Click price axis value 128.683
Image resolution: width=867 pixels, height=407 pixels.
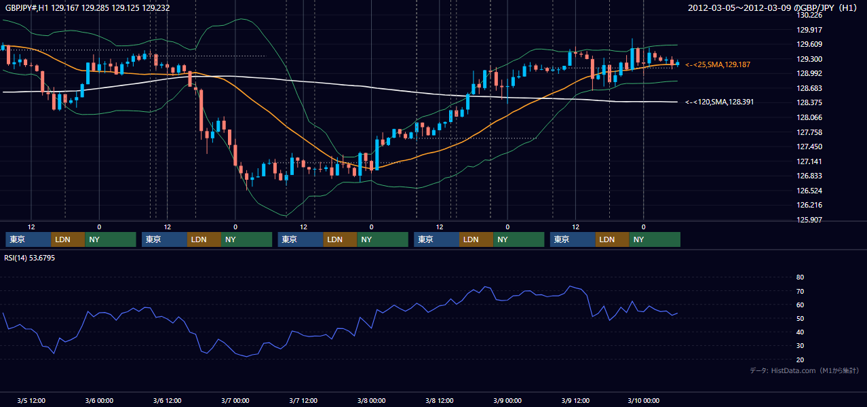point(809,88)
